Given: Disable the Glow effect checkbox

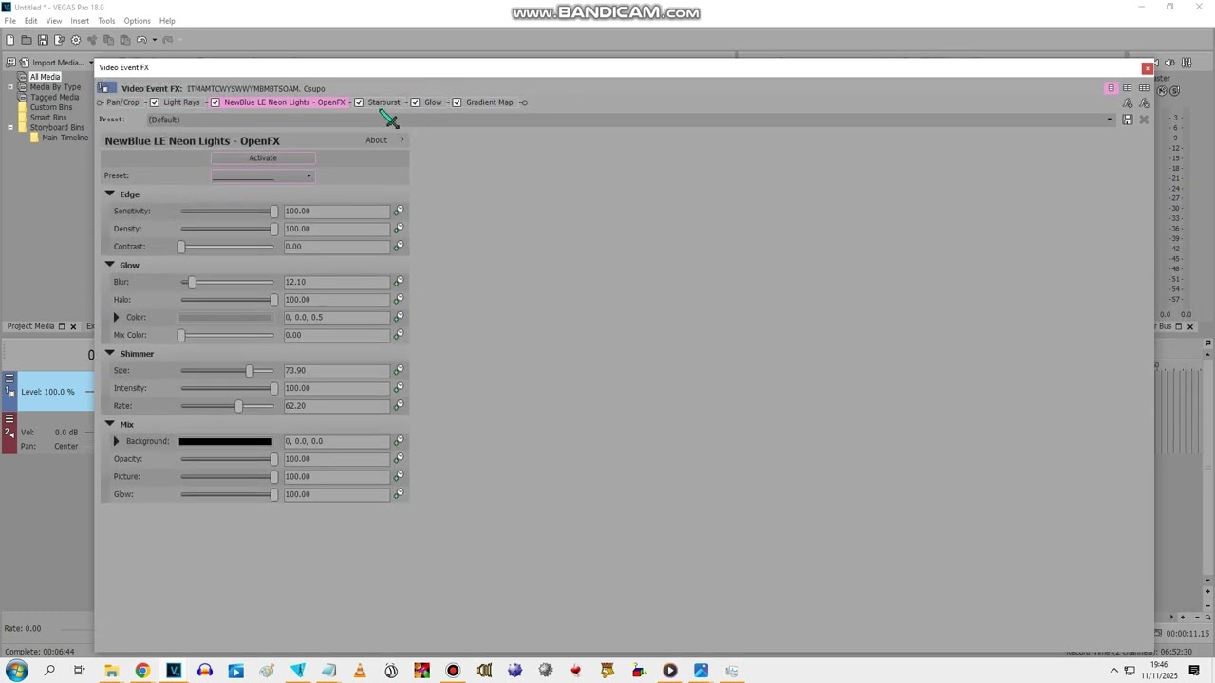Looking at the screenshot, I should click(415, 102).
